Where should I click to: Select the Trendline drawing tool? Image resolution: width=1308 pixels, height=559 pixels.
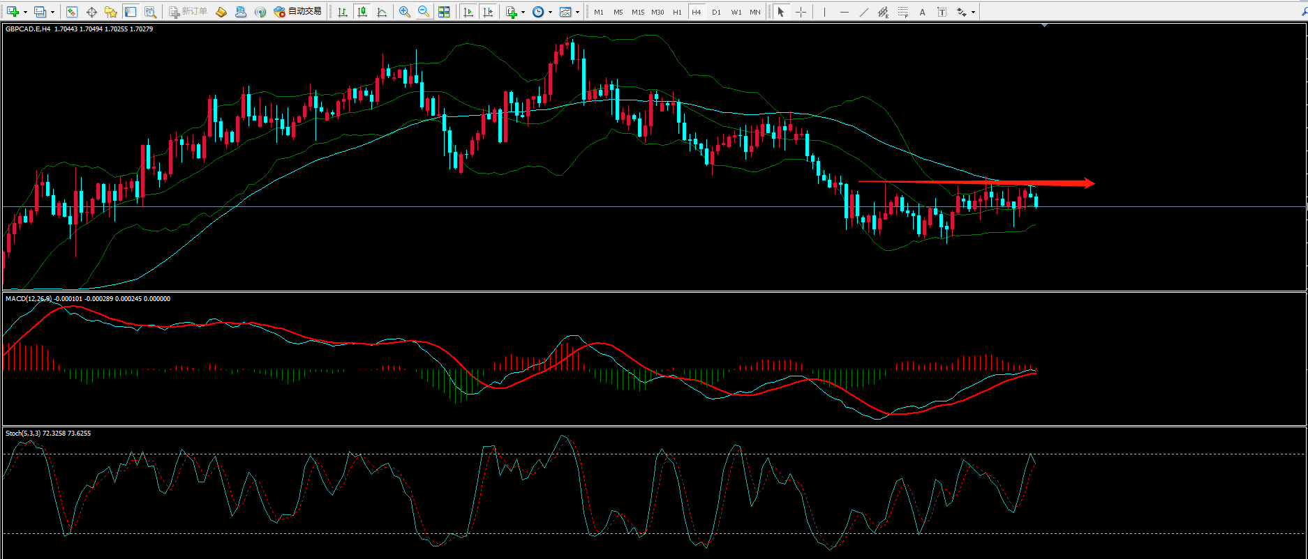pyautogui.click(x=864, y=12)
